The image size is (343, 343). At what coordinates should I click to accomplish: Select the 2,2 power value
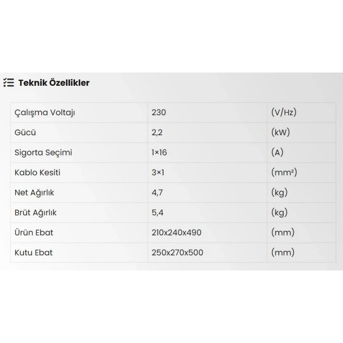click(x=157, y=132)
